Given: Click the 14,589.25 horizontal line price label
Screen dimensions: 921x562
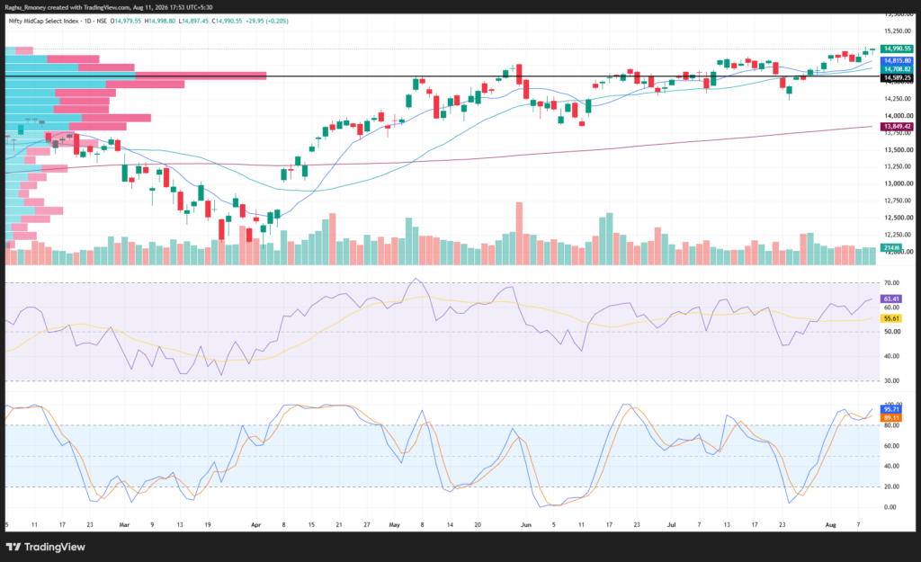Looking at the screenshot, I should pyautogui.click(x=897, y=77).
